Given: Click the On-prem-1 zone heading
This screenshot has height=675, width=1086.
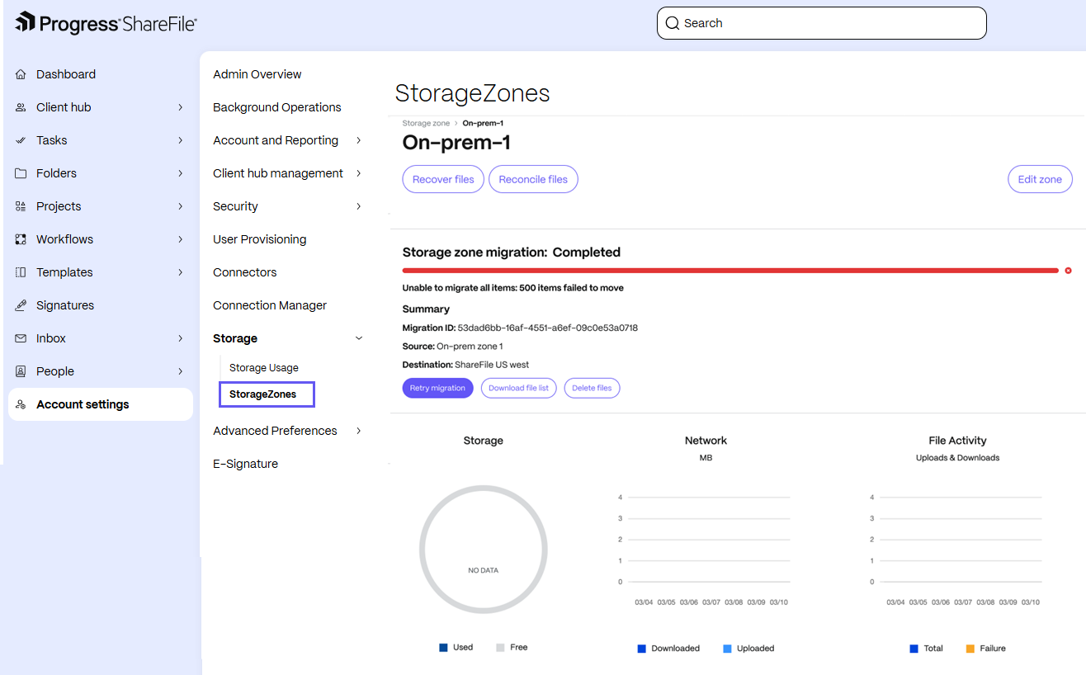Looking at the screenshot, I should point(456,142).
